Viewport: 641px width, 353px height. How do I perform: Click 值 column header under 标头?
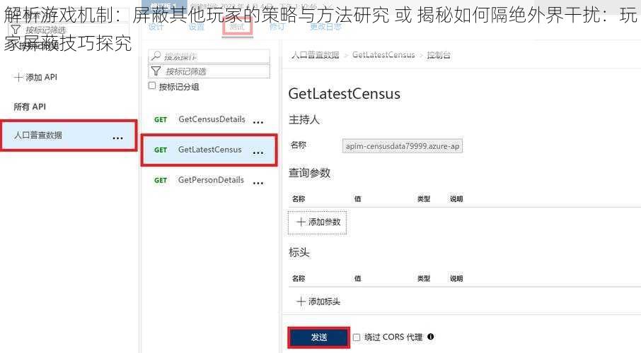pyautogui.click(x=358, y=278)
